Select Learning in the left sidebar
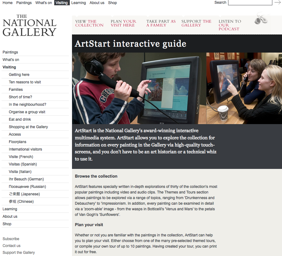This screenshot has width=282, height=256. click(10, 209)
